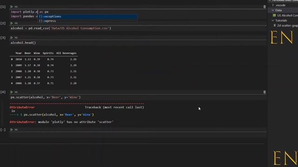The image size is (298, 167).
Task: Run cell 4 with its play icon
Action: (x=12, y=92)
